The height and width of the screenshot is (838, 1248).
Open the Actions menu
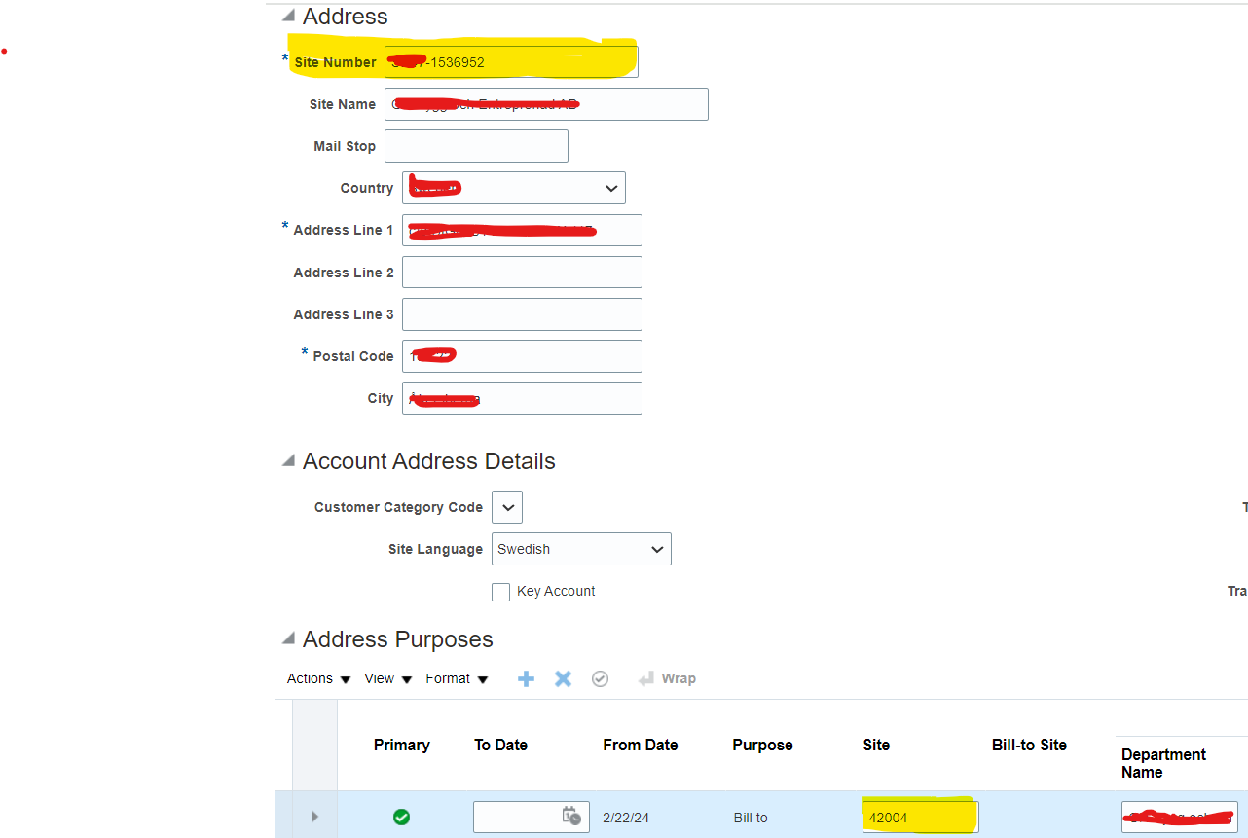(311, 678)
